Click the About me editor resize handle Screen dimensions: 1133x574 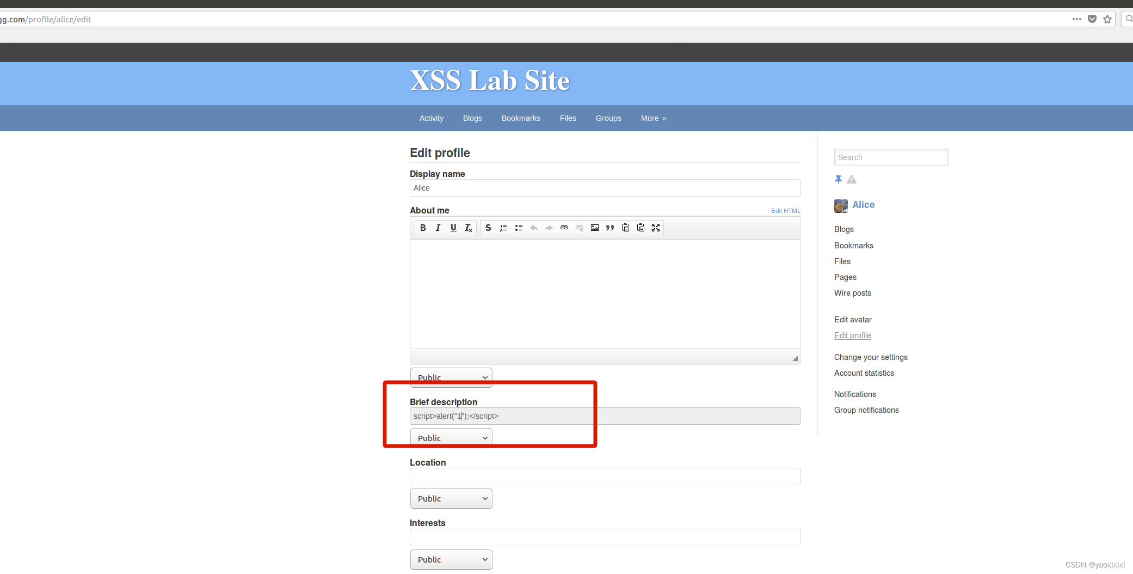(795, 358)
